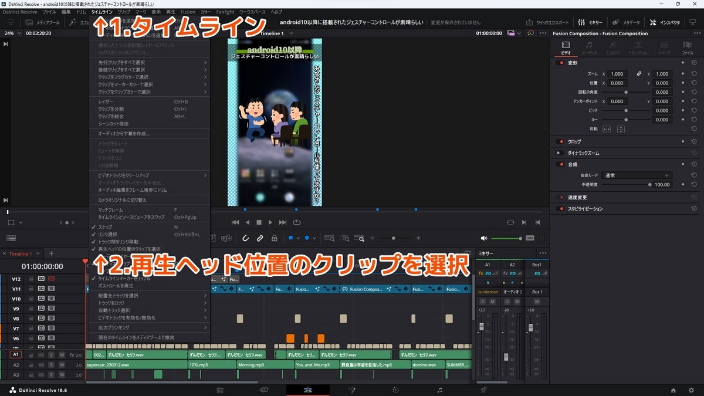The image size is (704, 396).
Task: Open the Mixer panel icon at top right
Action: coord(581,22)
